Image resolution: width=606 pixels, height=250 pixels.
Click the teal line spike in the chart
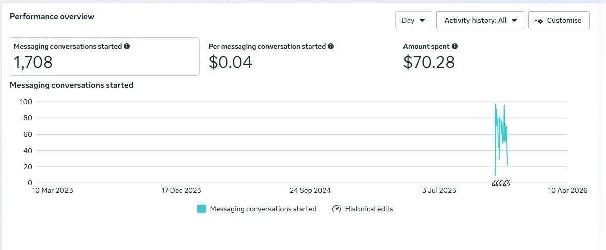(501, 140)
